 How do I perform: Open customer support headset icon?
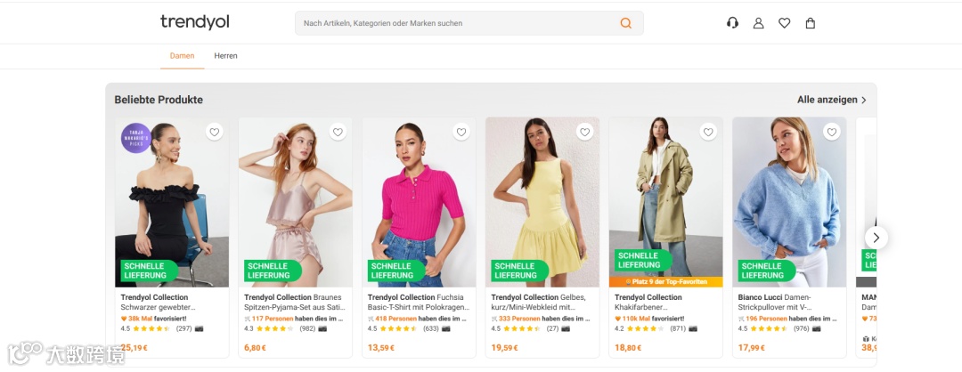coord(732,23)
